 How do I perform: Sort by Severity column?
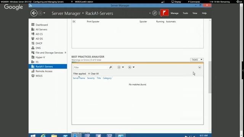point(91,78)
